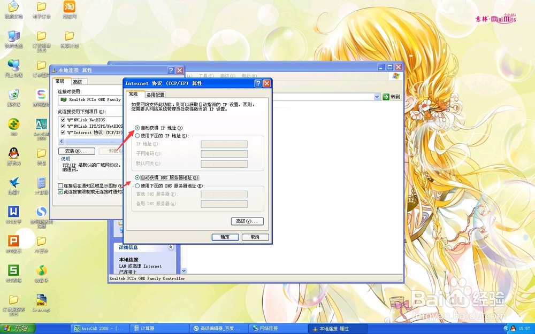Open the 我的文档 desktop icon
This screenshot has height=334, width=535.
tap(13, 9)
